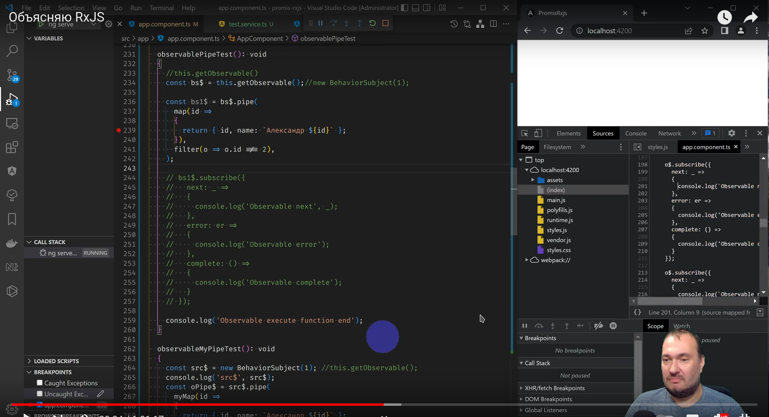The width and height of the screenshot is (769, 417).
Task: Enable Caught Exceptions breakpoint checkbox
Action: 40,383
